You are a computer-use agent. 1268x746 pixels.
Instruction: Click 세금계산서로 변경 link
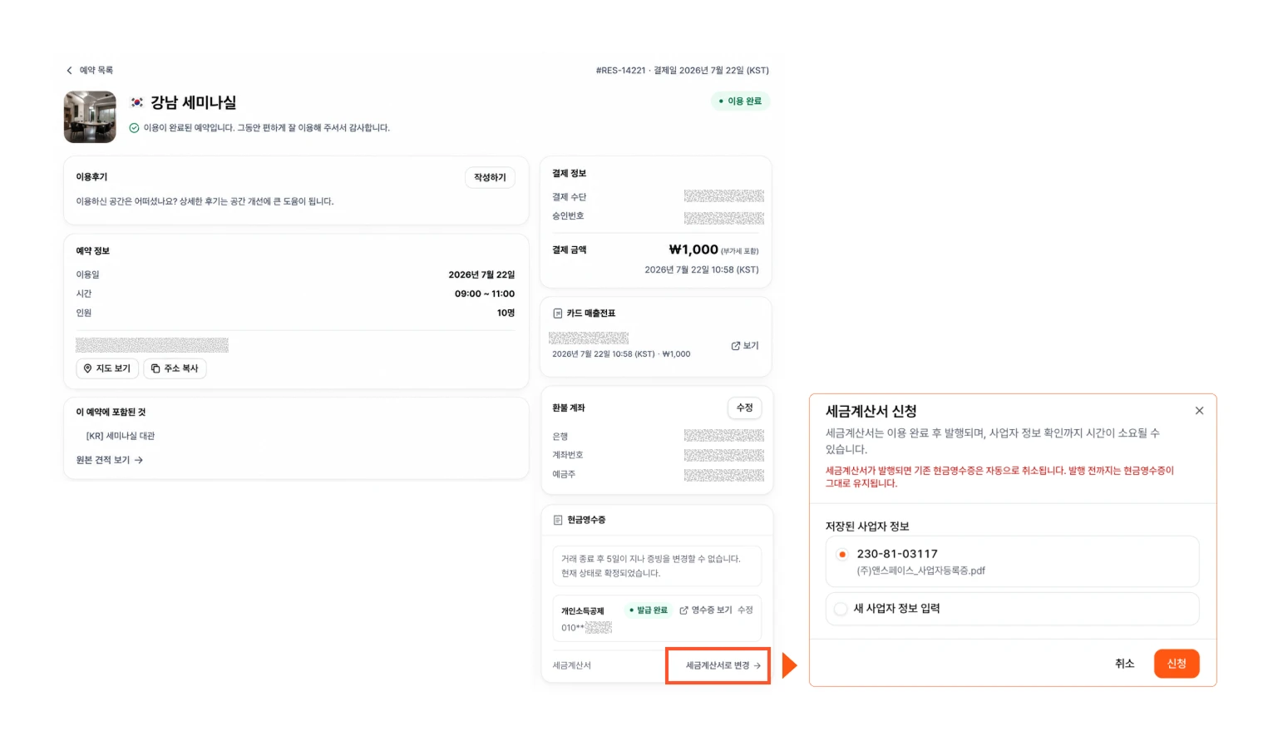(x=723, y=665)
